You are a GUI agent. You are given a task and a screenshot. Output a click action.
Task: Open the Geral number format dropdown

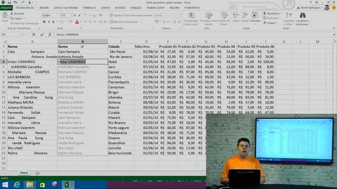tap(180, 15)
